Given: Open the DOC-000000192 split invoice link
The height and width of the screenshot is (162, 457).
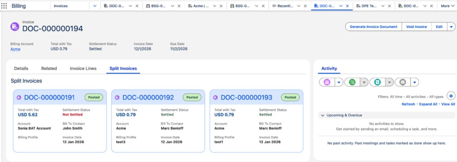Looking at the screenshot, I should click(148, 97).
